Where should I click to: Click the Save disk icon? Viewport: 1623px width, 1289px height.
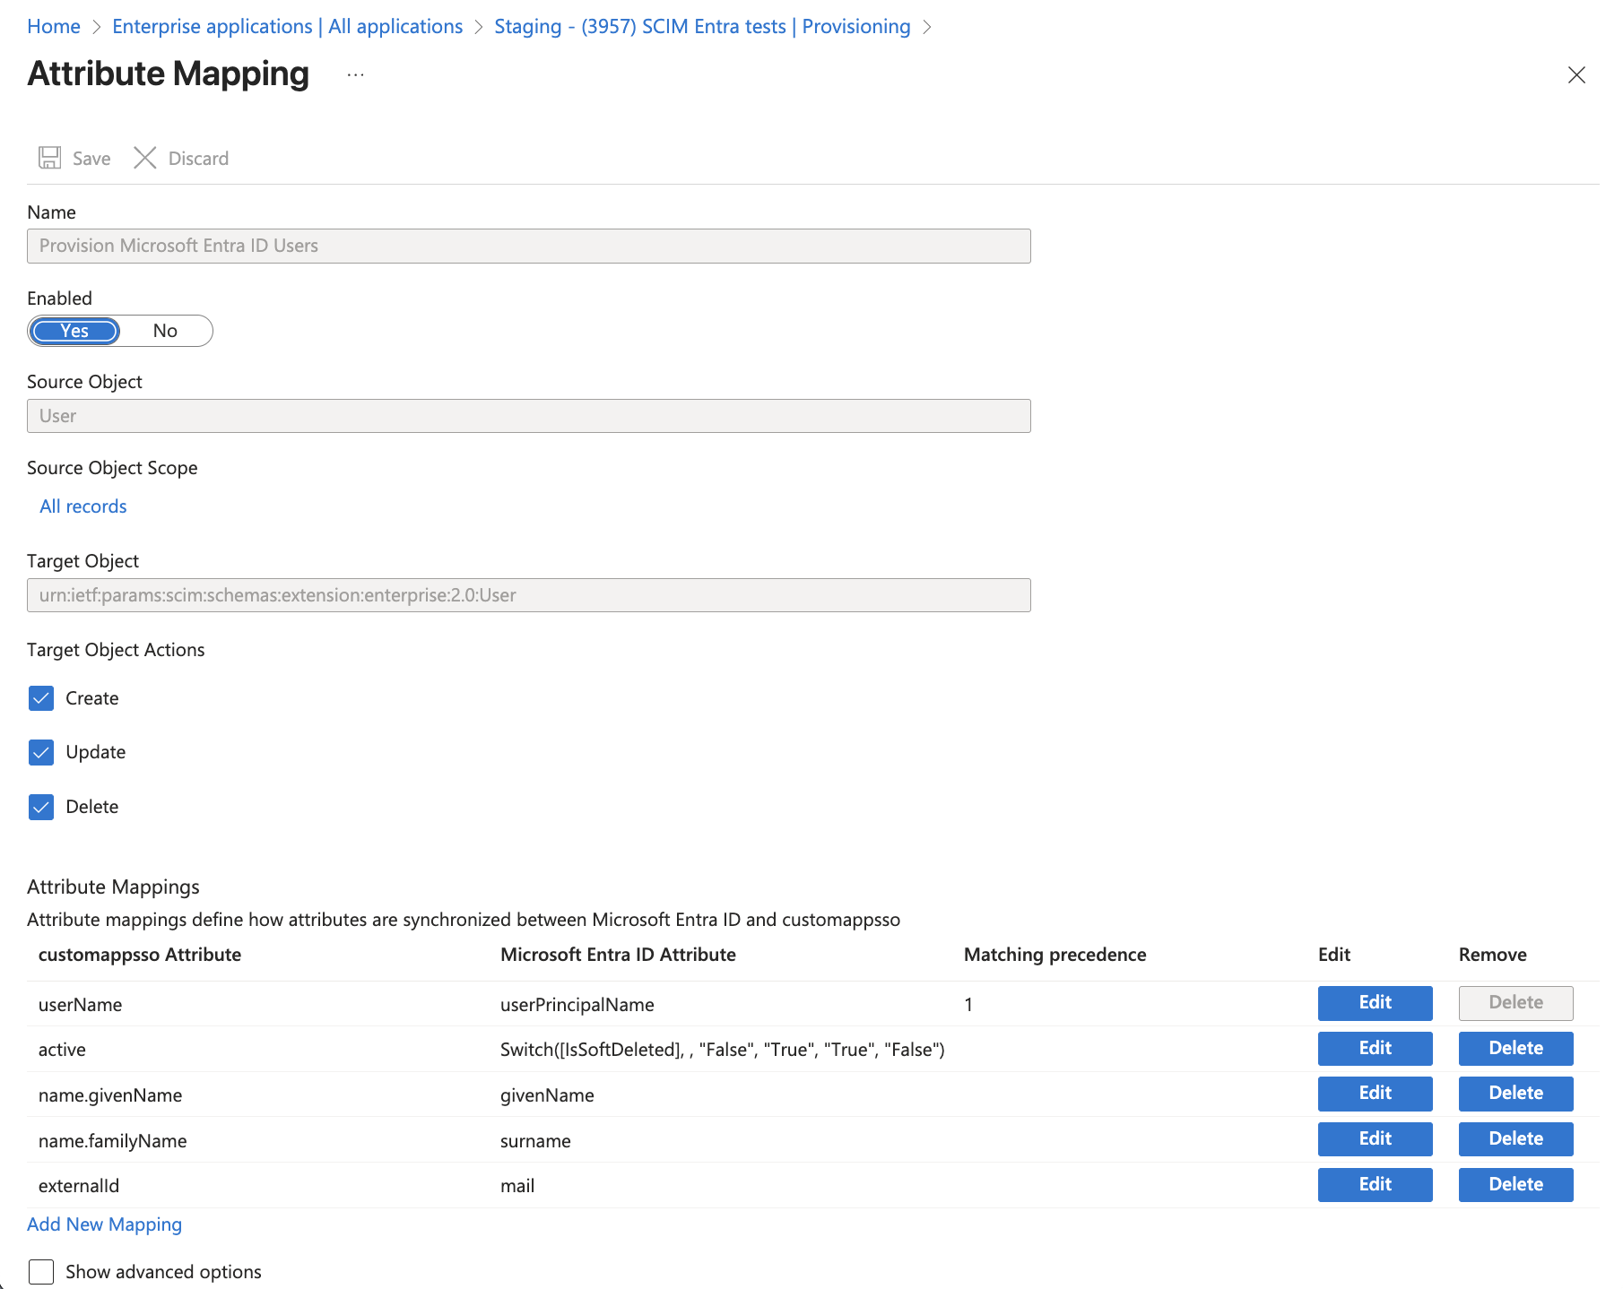click(x=50, y=158)
